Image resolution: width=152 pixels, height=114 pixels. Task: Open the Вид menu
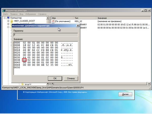[x=22, y=14]
